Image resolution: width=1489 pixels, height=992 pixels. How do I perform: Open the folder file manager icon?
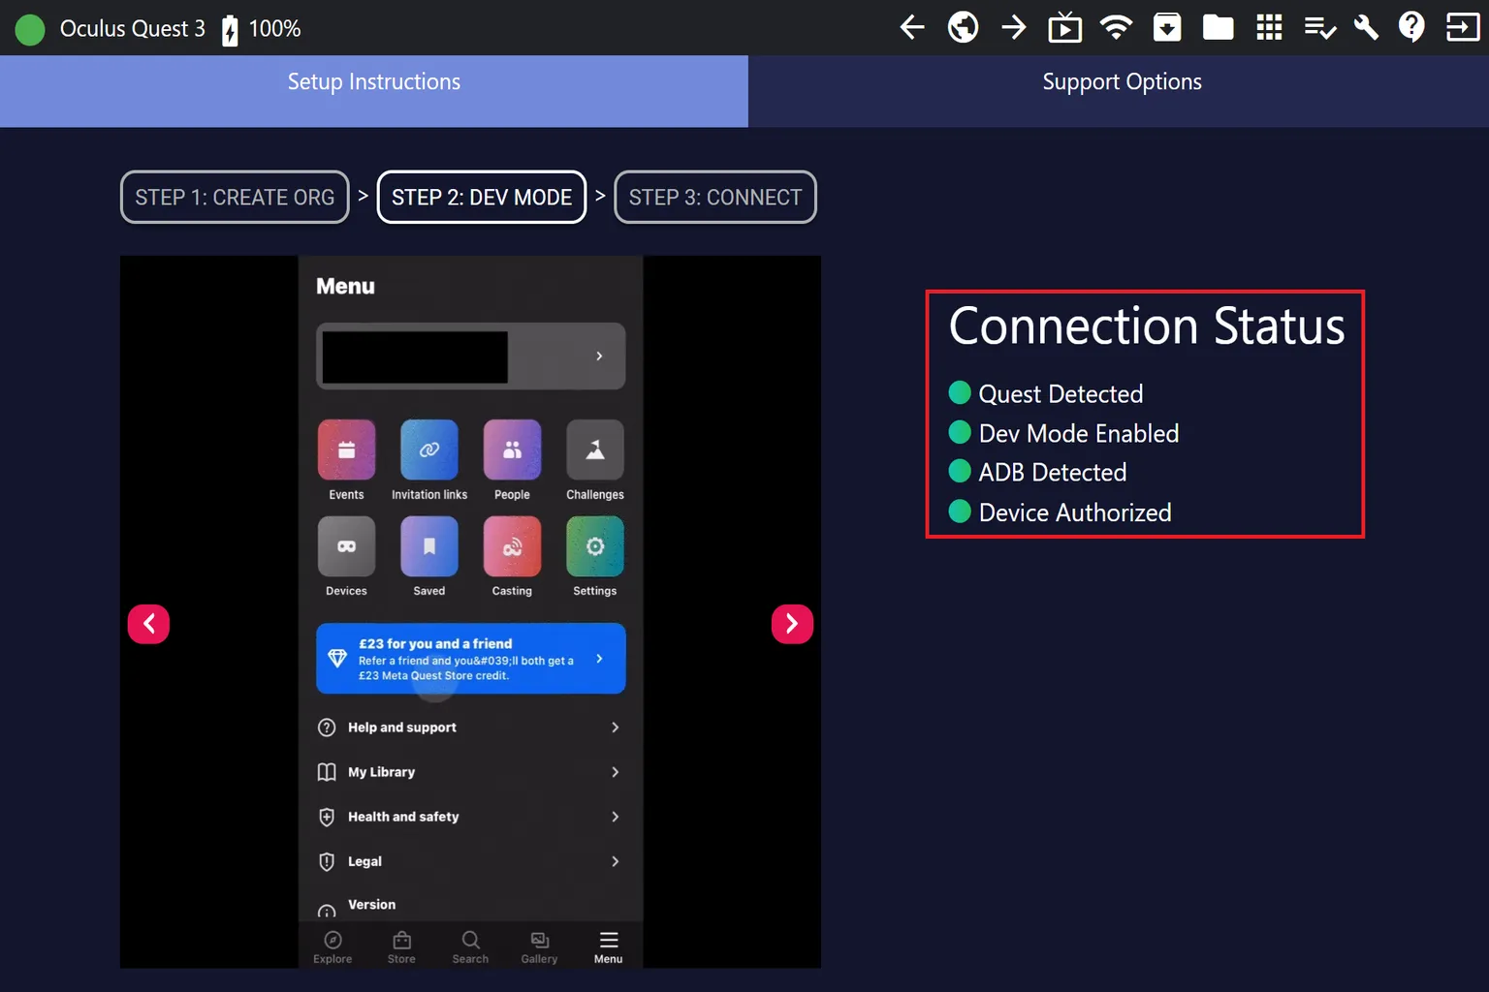(x=1218, y=27)
